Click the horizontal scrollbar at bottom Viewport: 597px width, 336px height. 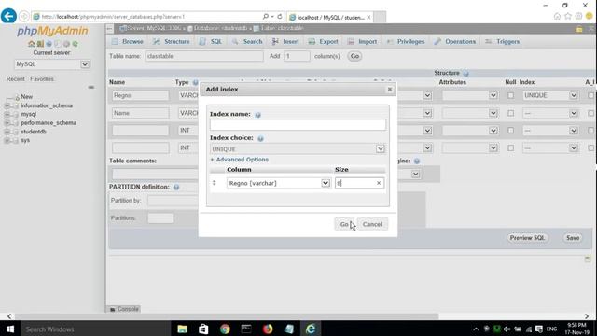(227, 316)
